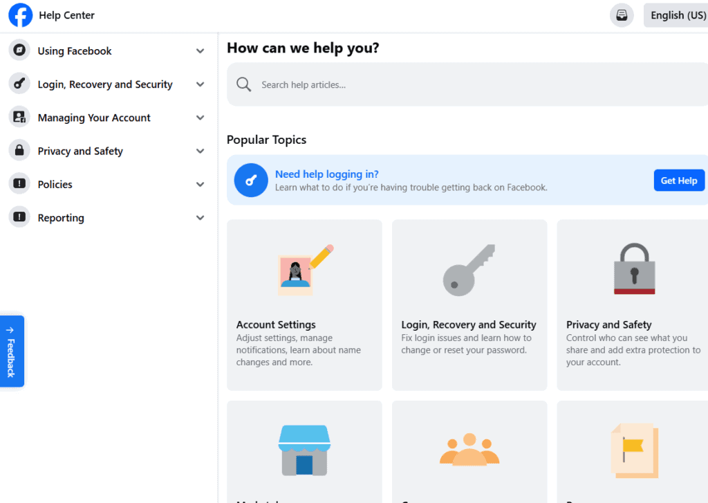This screenshot has width=708, height=503.
Task: Click the Groups people illustration
Action: pyautogui.click(x=469, y=449)
